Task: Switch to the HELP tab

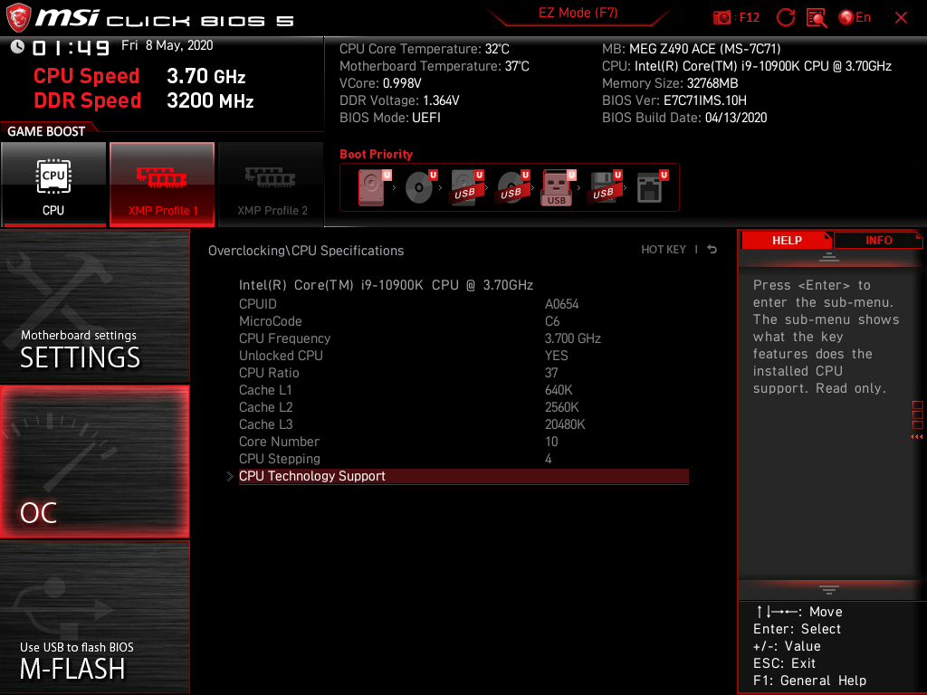Action: point(787,241)
